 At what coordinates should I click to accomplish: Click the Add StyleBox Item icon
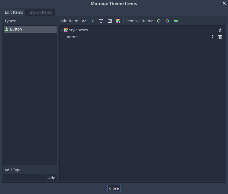tap(118, 21)
